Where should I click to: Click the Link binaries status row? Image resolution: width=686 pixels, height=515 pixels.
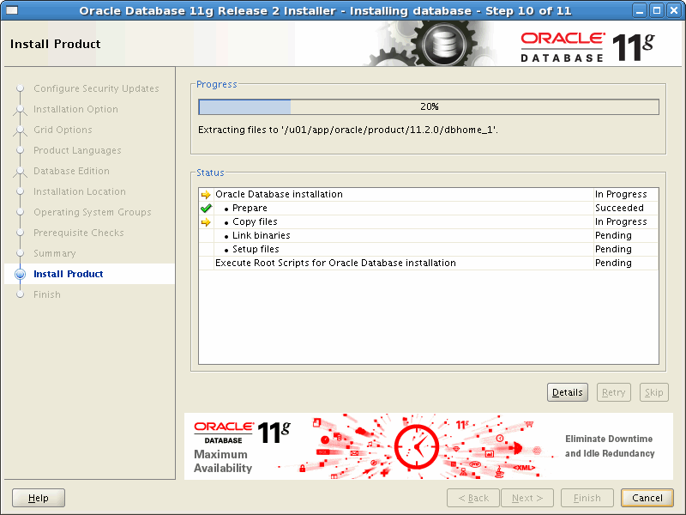pyautogui.click(x=429, y=235)
